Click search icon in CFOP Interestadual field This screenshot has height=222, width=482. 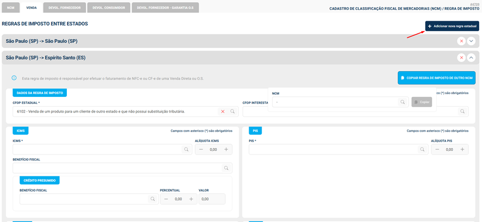pos(462,112)
